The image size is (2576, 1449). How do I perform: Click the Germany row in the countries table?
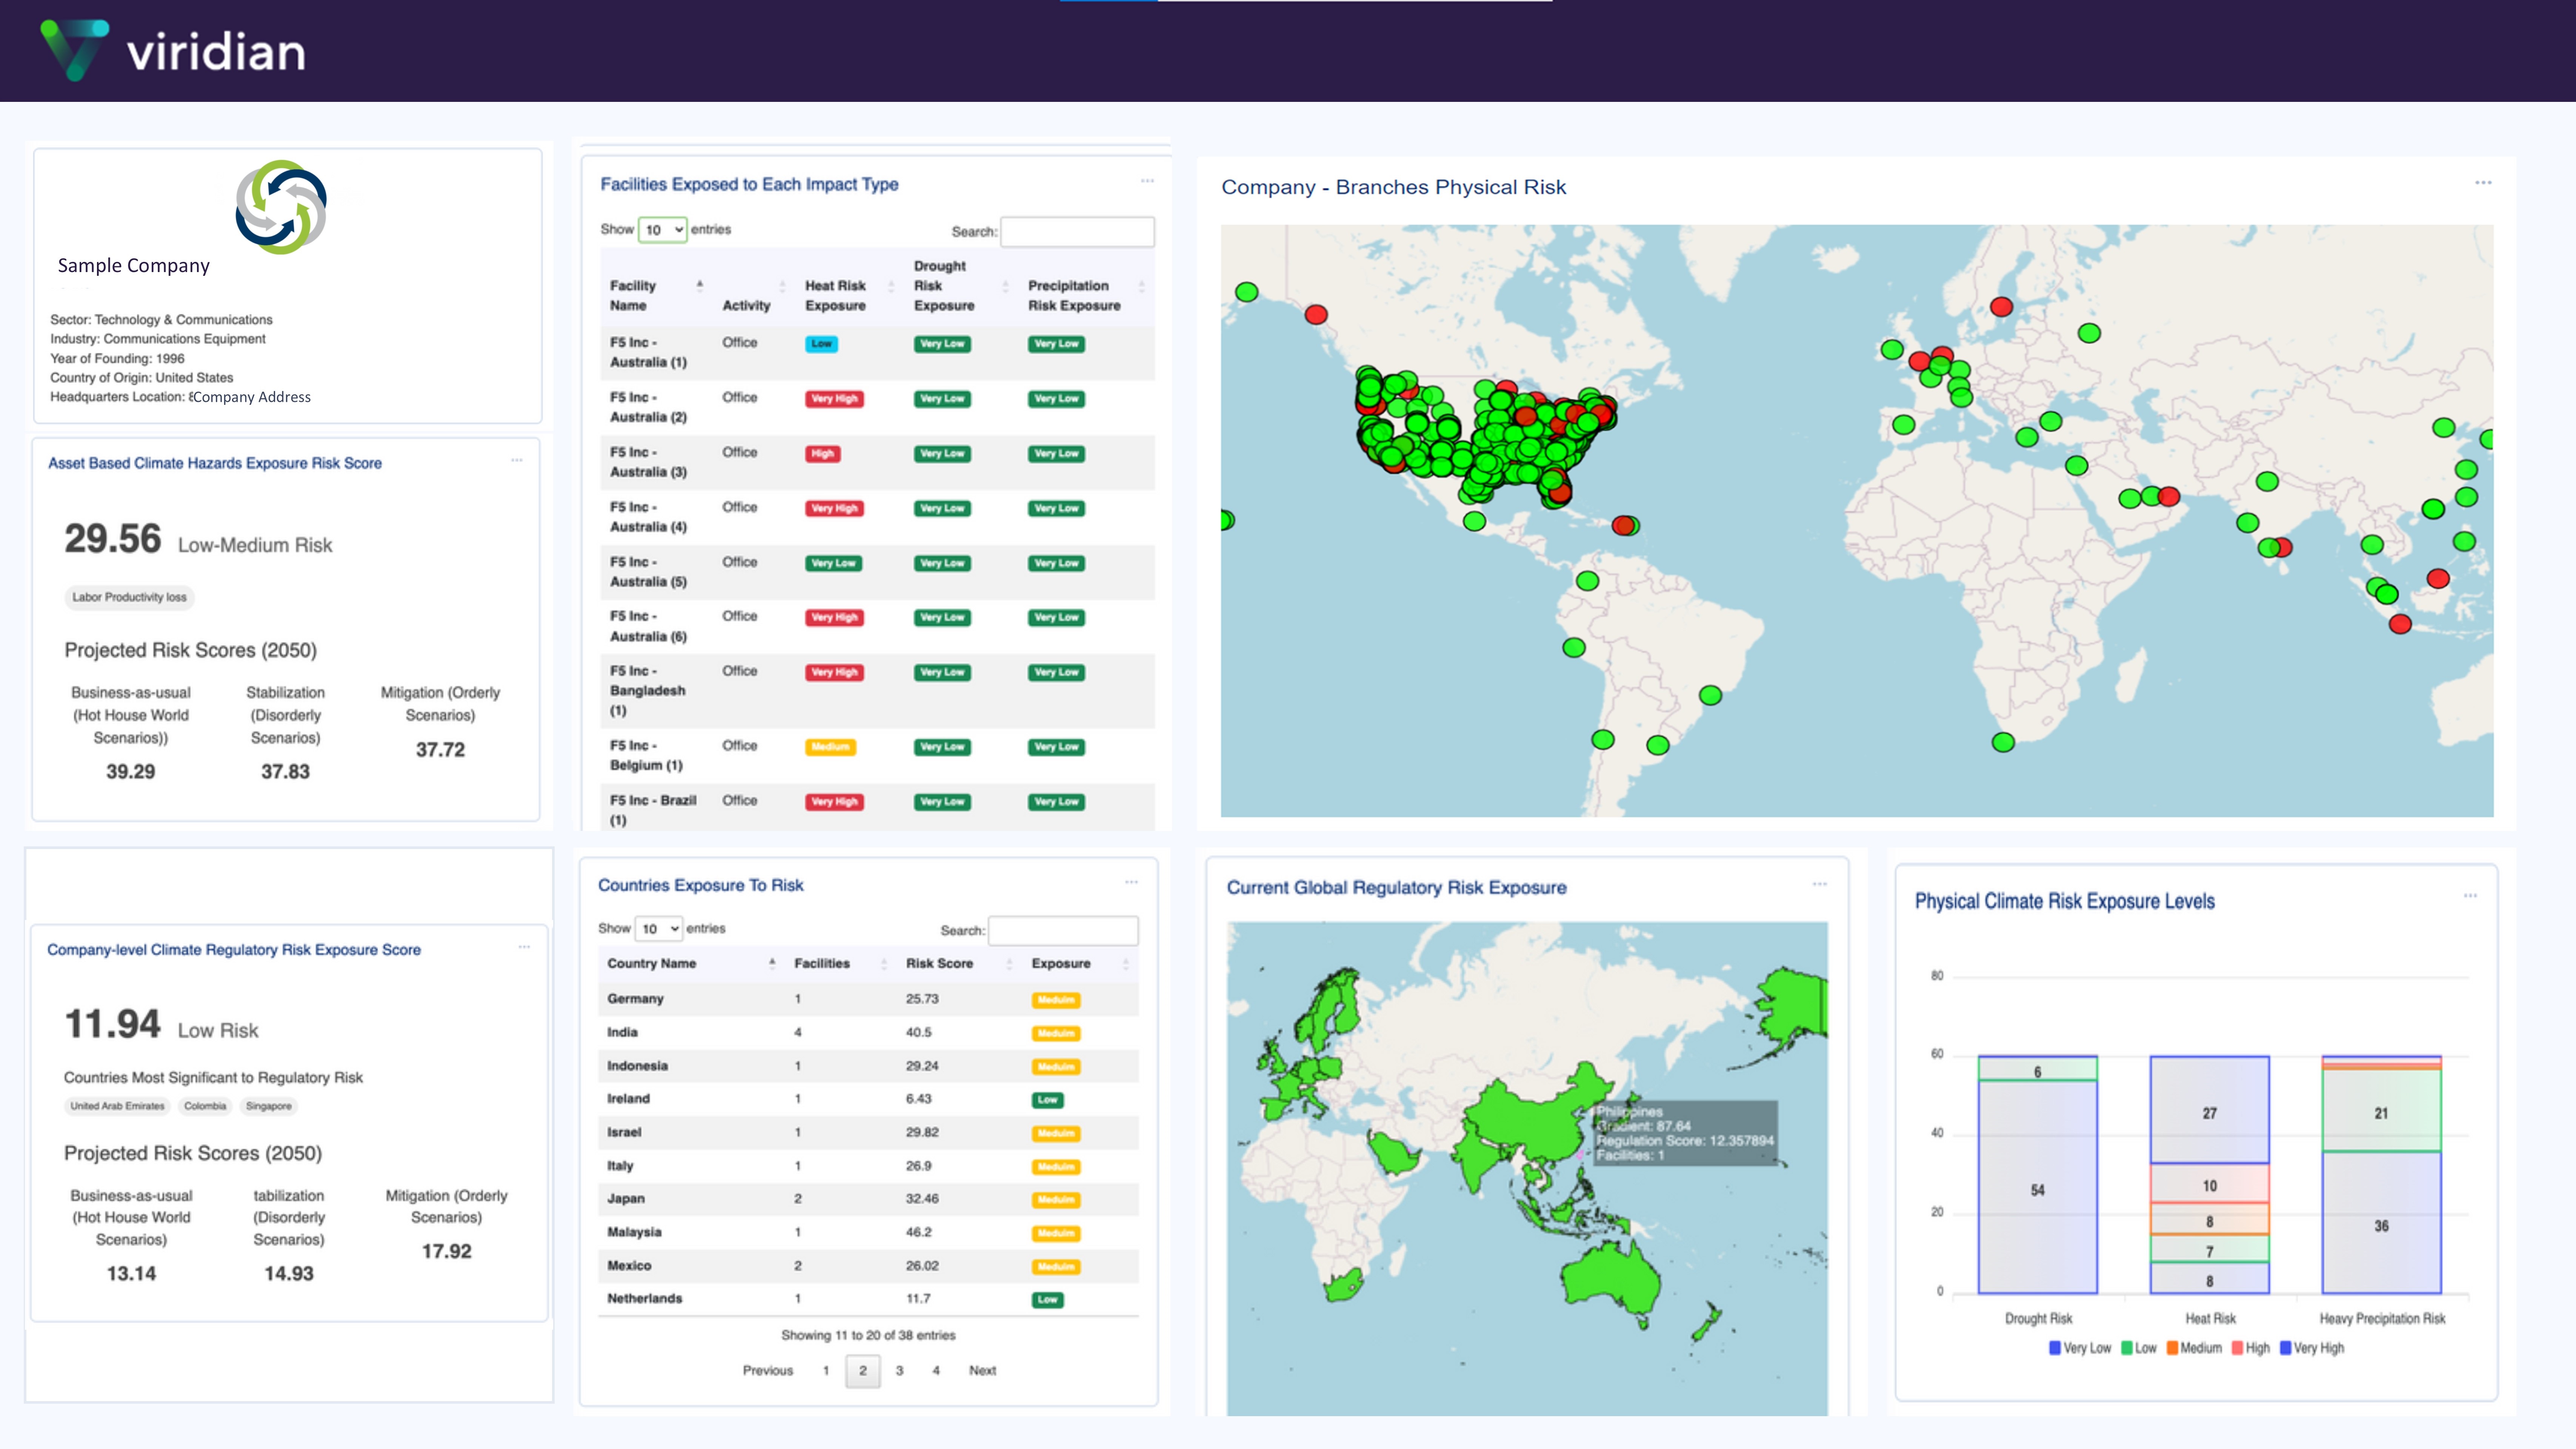868,999
